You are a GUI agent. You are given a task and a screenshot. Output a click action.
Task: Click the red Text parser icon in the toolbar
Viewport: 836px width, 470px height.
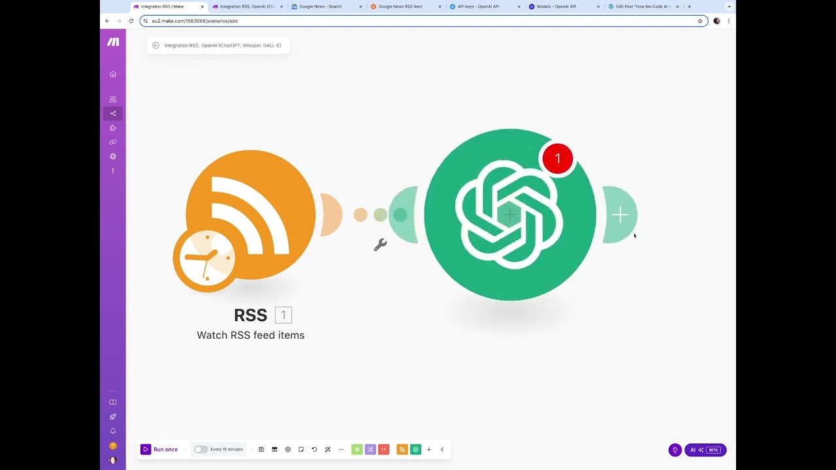pos(384,449)
